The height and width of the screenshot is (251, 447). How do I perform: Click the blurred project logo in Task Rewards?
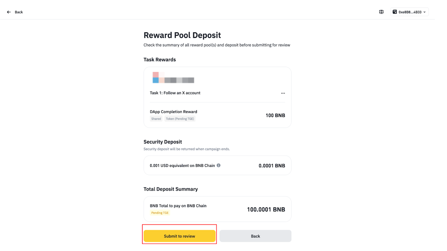point(173,78)
